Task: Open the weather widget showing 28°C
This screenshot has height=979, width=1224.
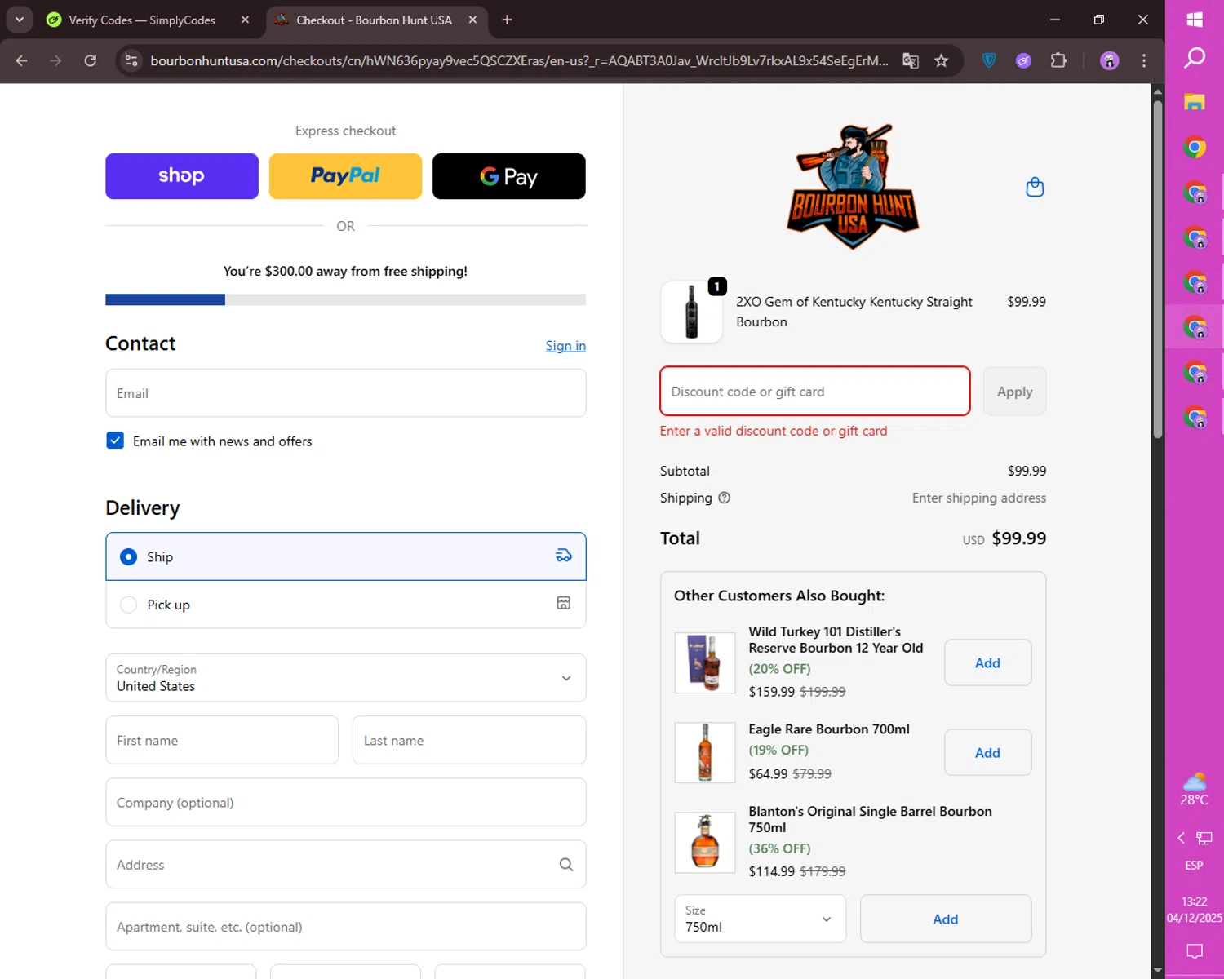Action: point(1194,789)
